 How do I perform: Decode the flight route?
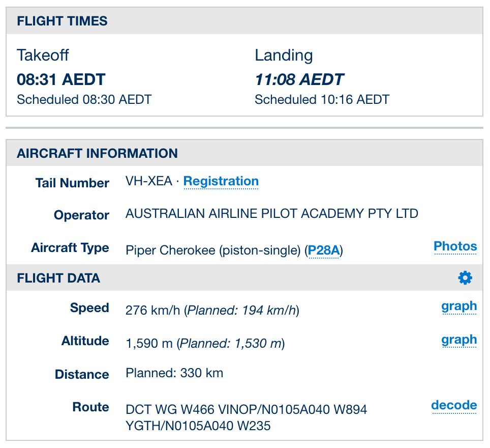pyautogui.click(x=454, y=406)
